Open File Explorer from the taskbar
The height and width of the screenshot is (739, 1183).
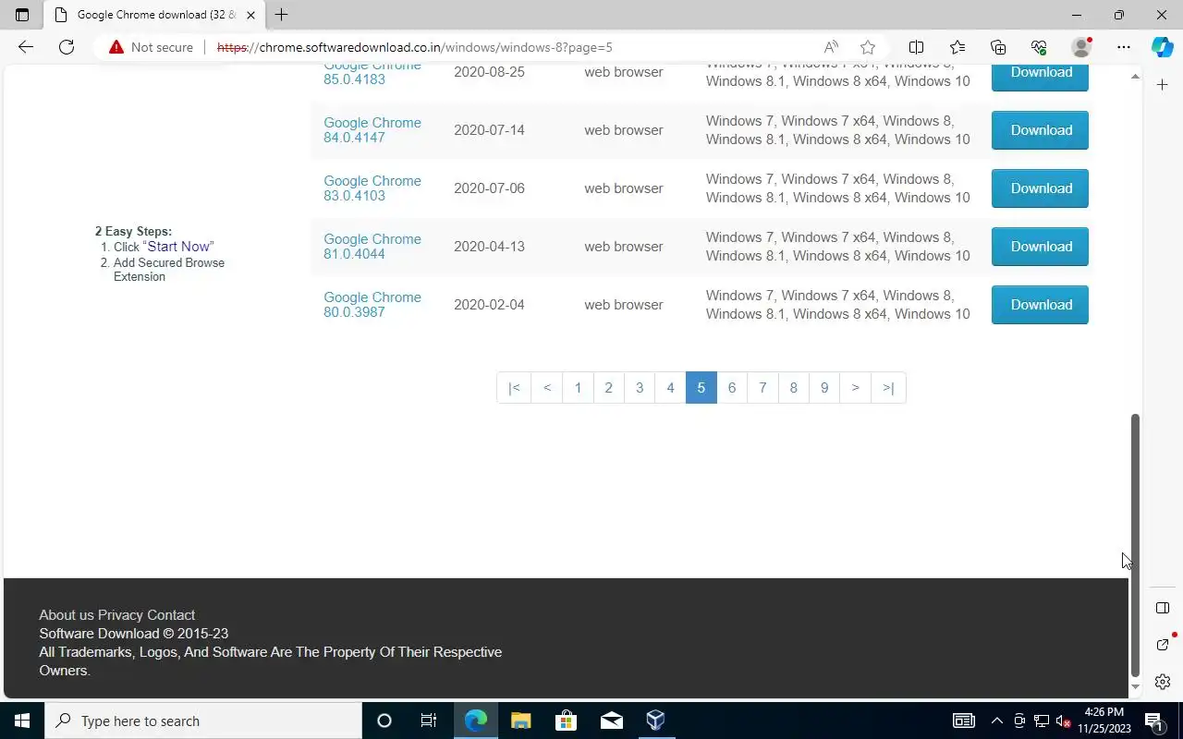[x=520, y=721]
